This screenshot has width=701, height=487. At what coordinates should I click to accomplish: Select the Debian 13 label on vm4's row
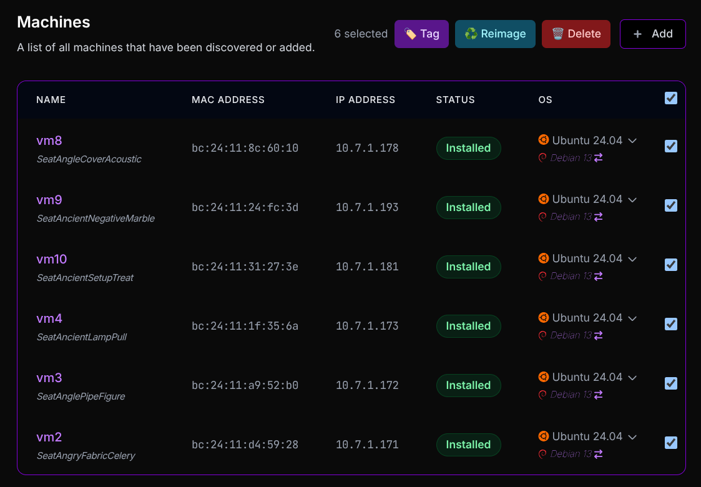tap(572, 335)
